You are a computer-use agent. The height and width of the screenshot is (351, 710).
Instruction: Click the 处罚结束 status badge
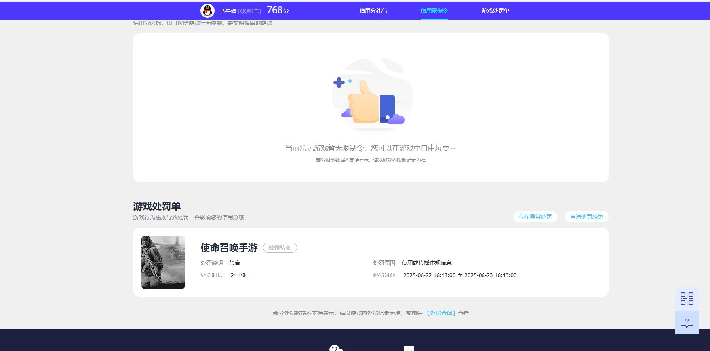pyautogui.click(x=280, y=247)
